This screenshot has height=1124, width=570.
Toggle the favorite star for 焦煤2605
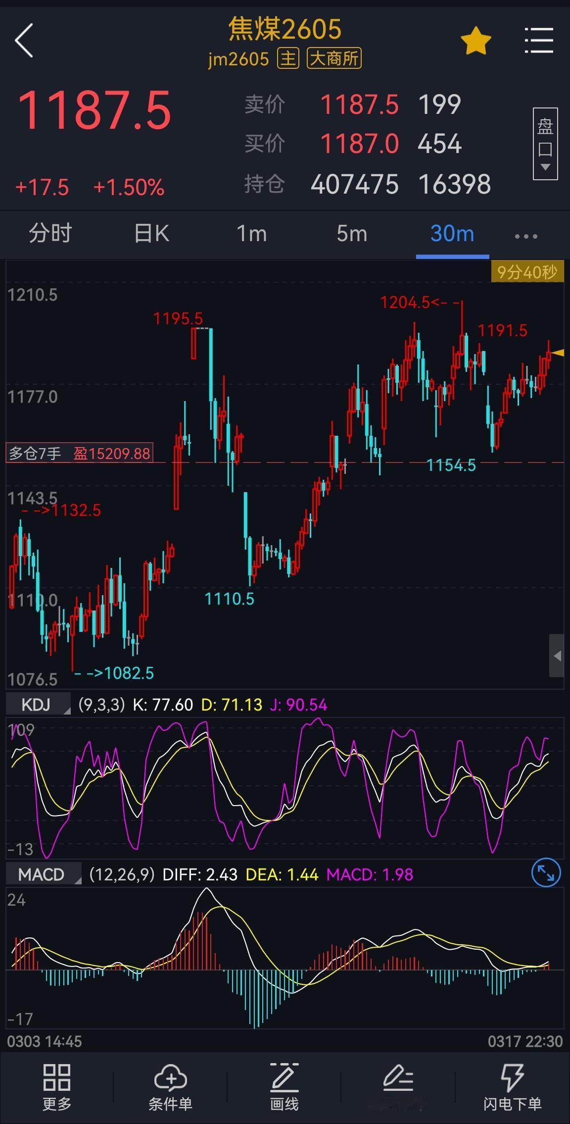point(475,41)
